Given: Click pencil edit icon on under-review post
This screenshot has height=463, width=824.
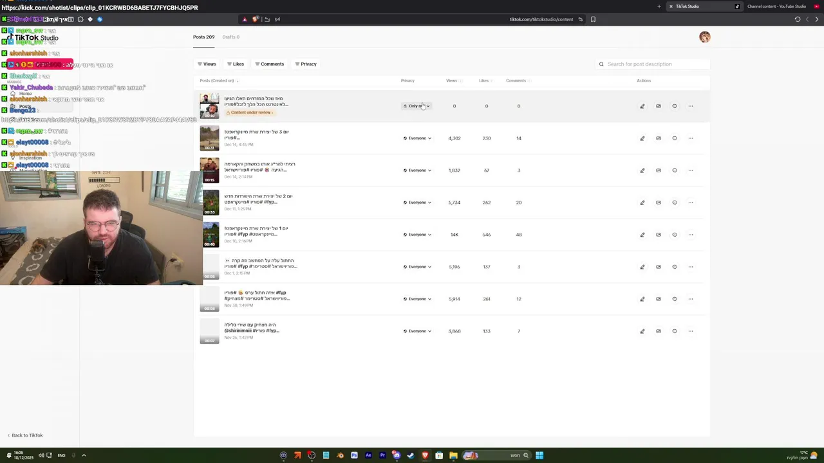Looking at the screenshot, I should [642, 106].
